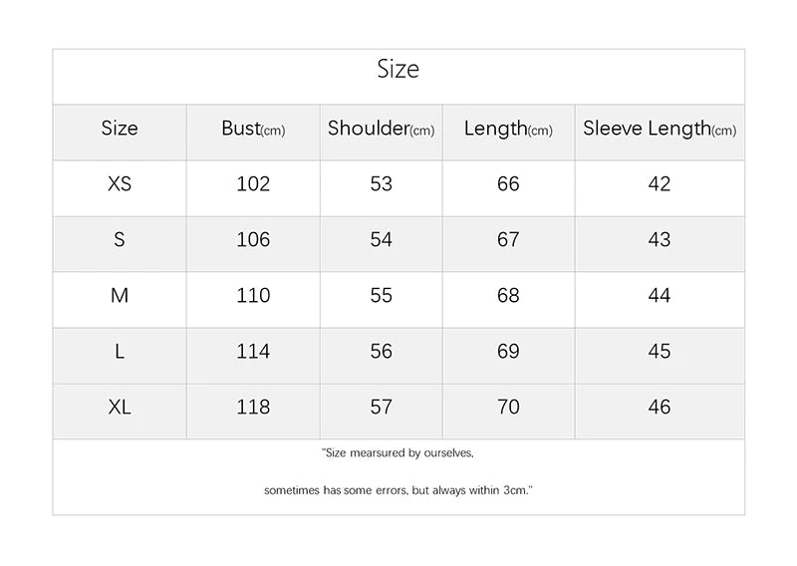Select the sleeve length value 45 cell
Image resolution: width=797 pixels, height=566 pixels.
[660, 352]
